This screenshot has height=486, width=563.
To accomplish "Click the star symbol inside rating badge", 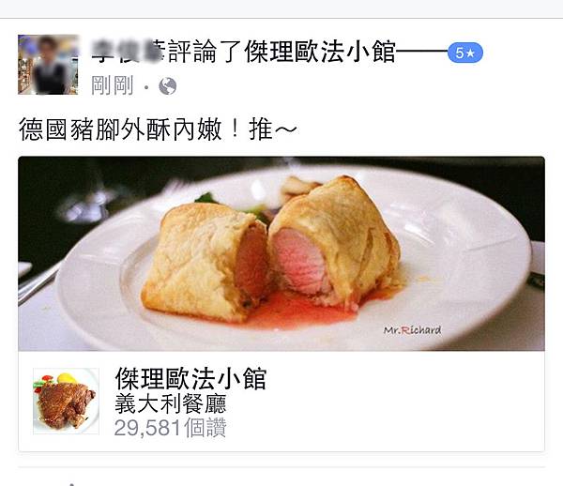I will pos(471,53).
